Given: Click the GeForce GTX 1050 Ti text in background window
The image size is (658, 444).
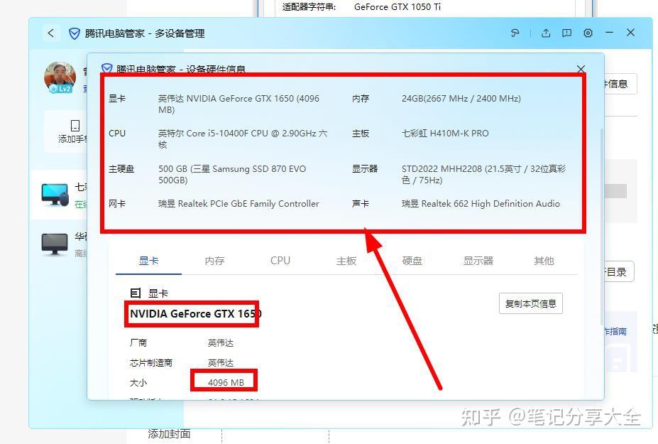Looking at the screenshot, I should coord(397,6).
